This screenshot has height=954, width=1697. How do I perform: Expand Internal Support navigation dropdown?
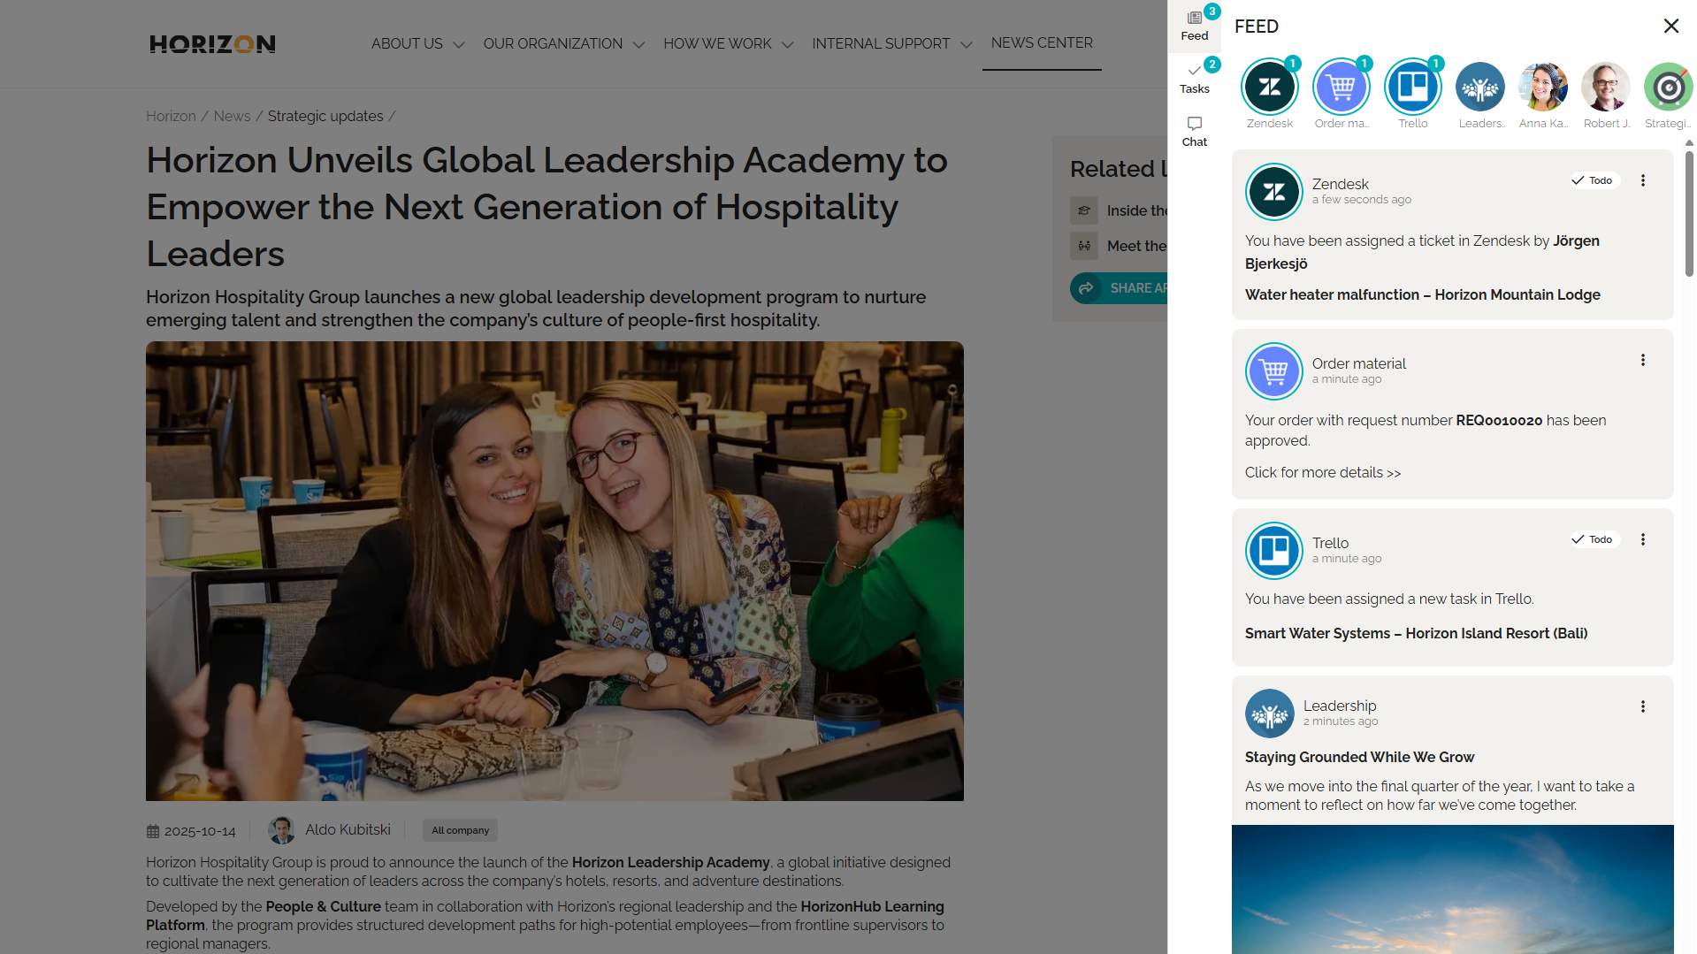tap(891, 44)
